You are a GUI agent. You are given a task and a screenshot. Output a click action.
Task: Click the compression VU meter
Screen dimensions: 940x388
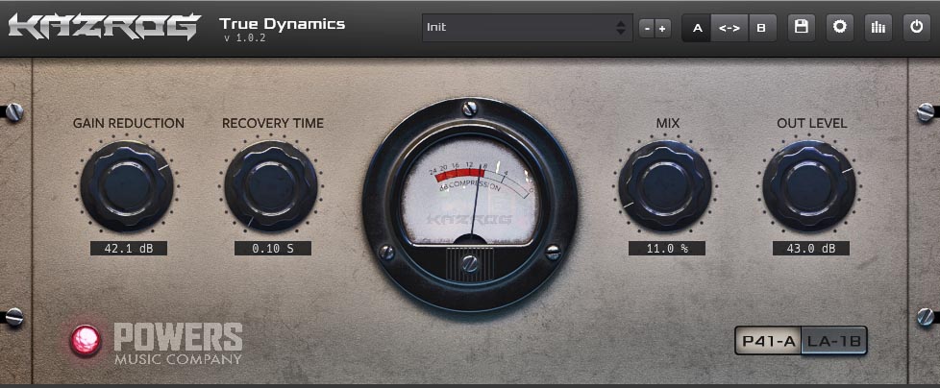469,192
